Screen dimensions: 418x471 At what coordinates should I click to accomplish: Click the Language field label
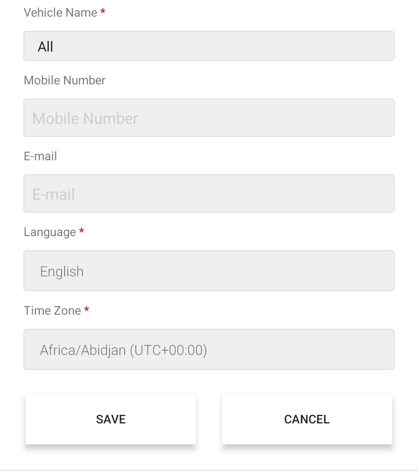tap(50, 232)
